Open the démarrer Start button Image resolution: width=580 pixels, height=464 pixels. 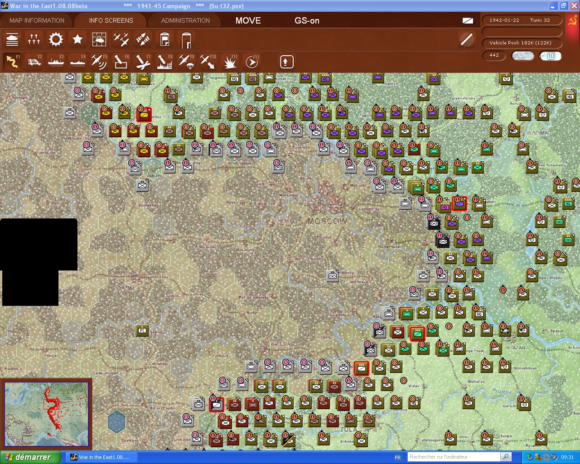pyautogui.click(x=30, y=457)
